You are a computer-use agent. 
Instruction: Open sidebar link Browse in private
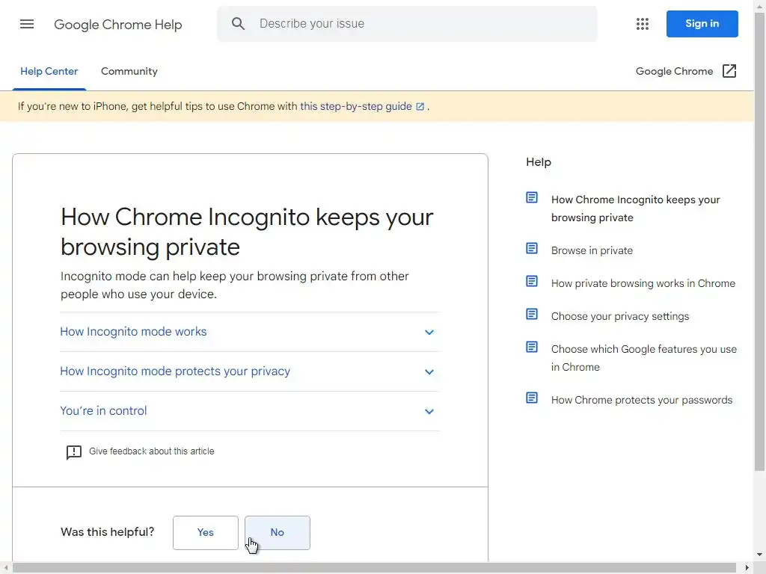pyautogui.click(x=592, y=250)
